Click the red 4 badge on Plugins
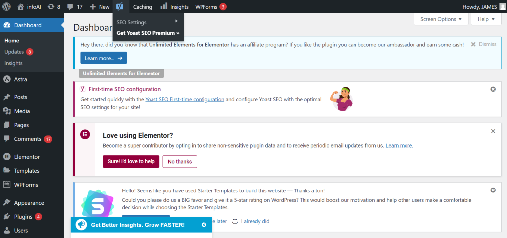The height and width of the screenshot is (238, 507). click(39, 217)
